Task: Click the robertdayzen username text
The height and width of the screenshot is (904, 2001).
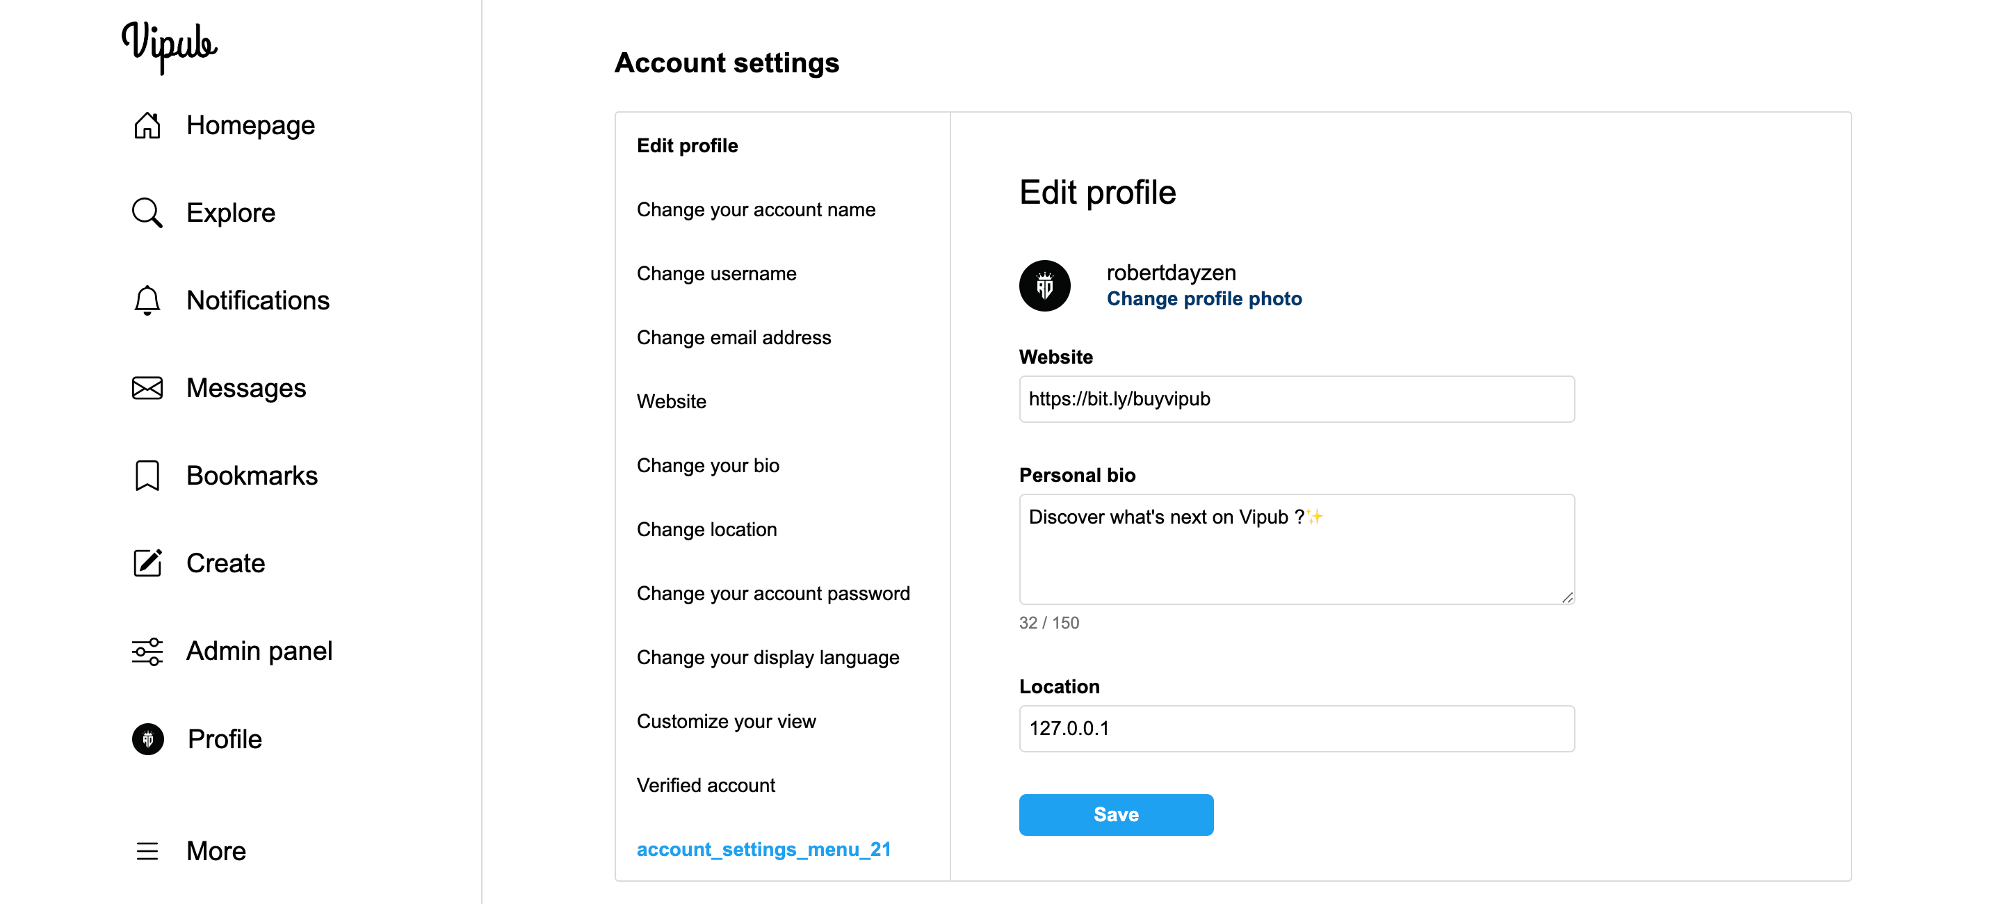Action: [x=1171, y=273]
